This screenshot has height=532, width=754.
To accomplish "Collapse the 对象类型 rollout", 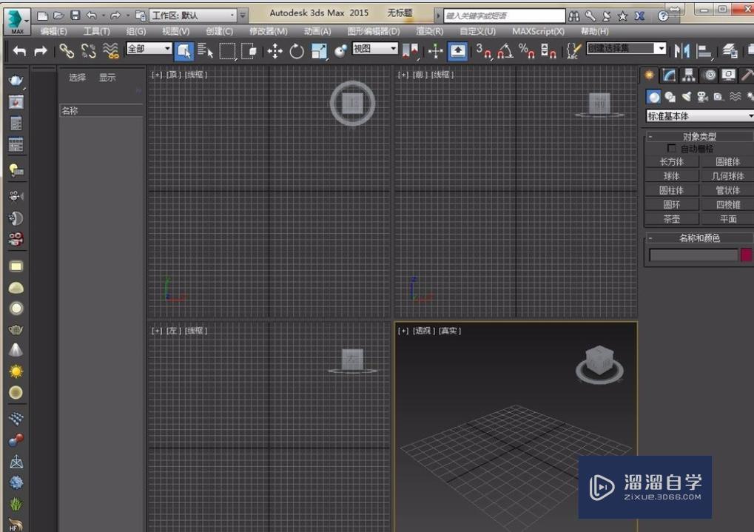I will point(699,136).
